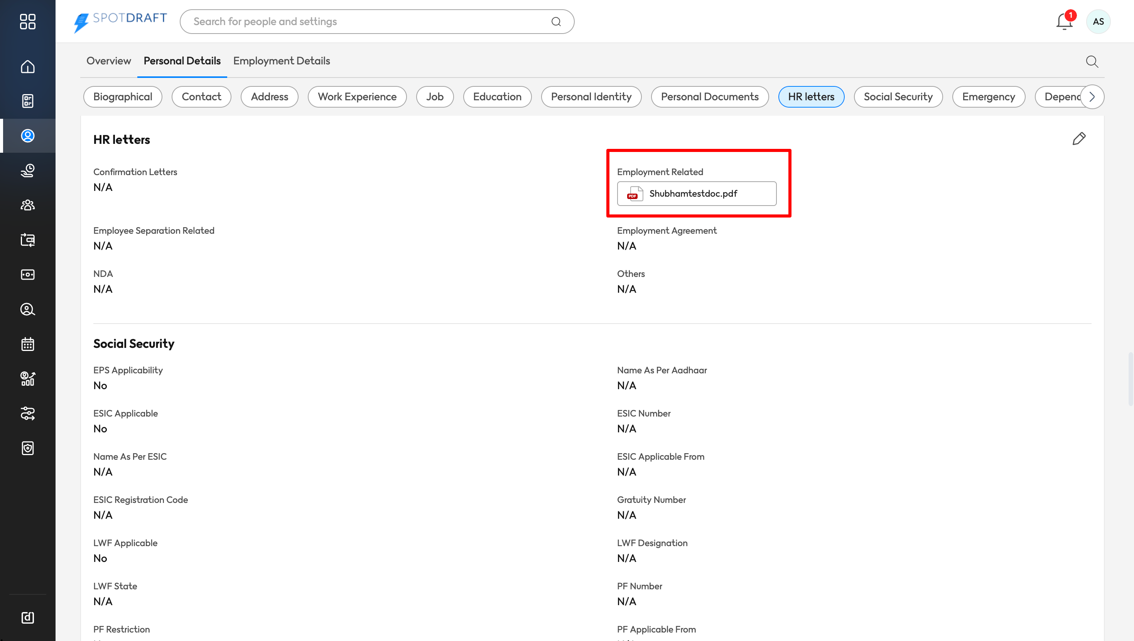Screen dimensions: 1134x641
Task: Open the payroll hand-coin icon in the sidebar
Action: (27, 170)
